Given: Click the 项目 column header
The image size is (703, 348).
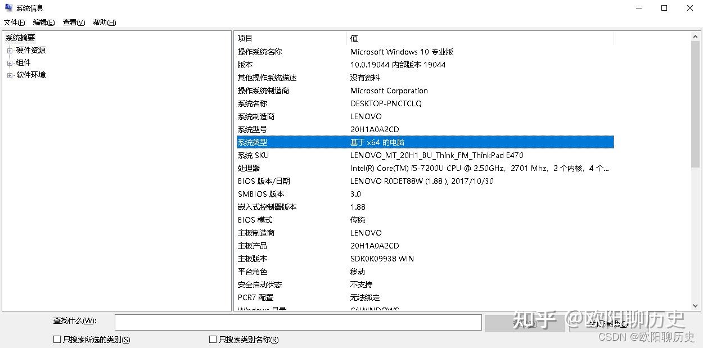Looking at the screenshot, I should 245,38.
